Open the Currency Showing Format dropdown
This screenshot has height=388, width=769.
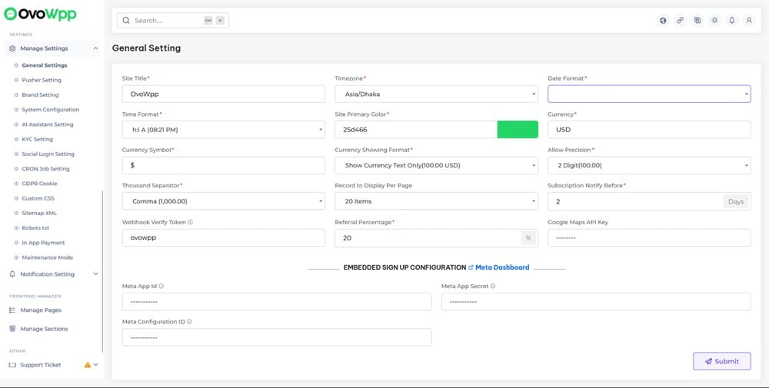tap(436, 165)
